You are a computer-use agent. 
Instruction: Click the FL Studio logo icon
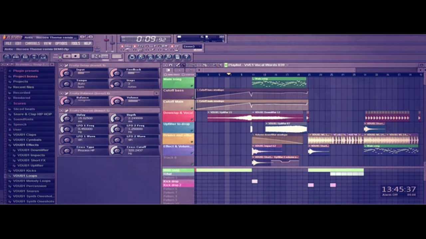(x=4, y=38)
